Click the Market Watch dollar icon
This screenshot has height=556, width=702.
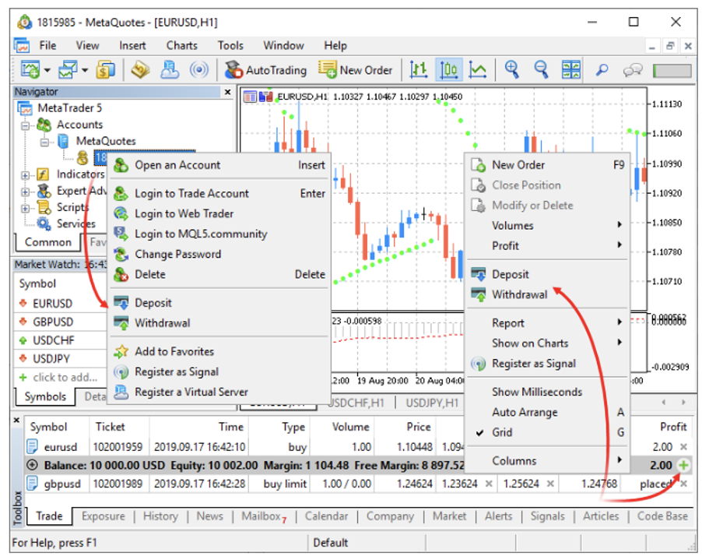tap(106, 70)
